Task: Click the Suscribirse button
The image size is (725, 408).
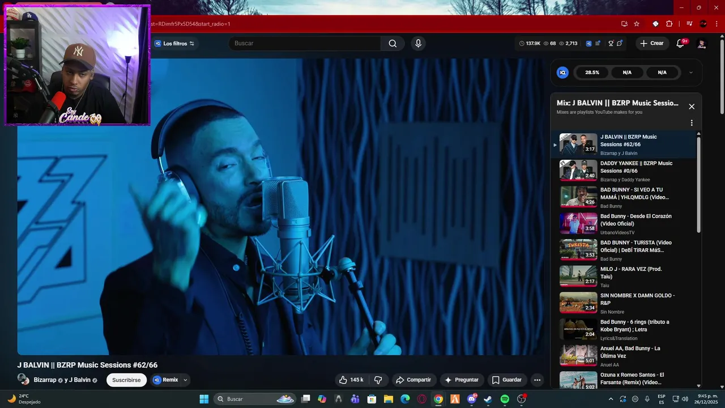Action: pos(126,380)
